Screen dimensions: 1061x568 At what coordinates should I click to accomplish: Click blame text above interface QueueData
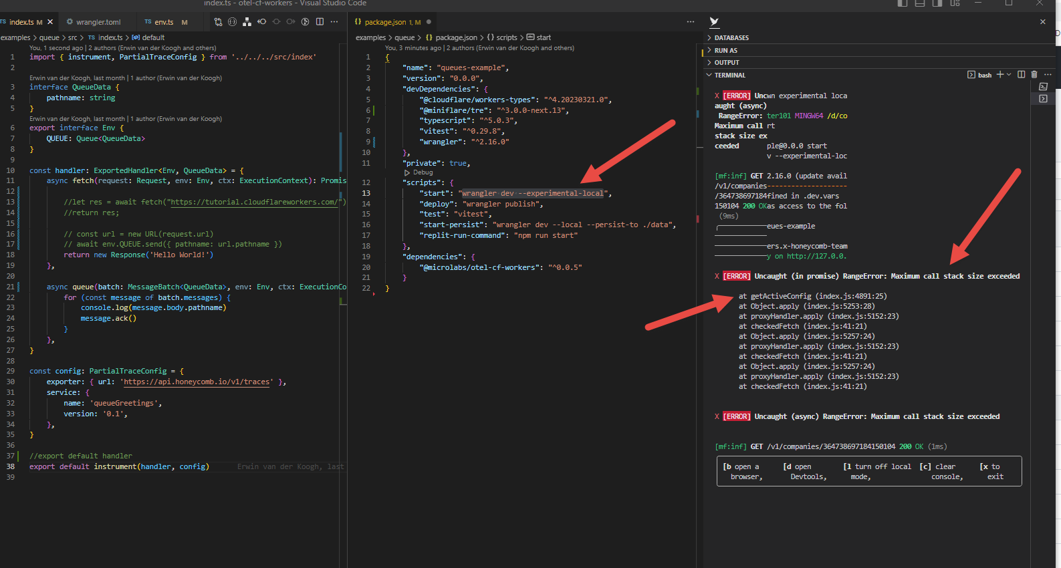click(x=126, y=78)
